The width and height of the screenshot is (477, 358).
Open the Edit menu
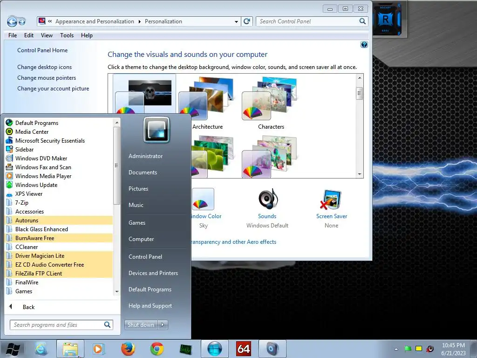point(29,35)
